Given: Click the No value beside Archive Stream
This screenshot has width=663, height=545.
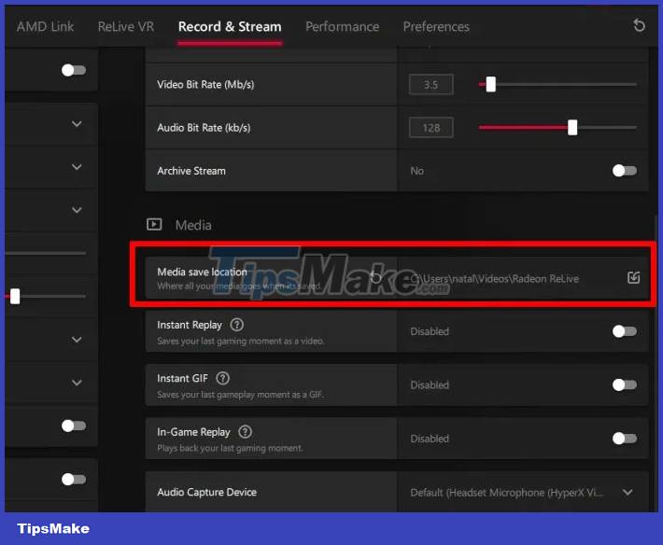Looking at the screenshot, I should click(x=416, y=171).
